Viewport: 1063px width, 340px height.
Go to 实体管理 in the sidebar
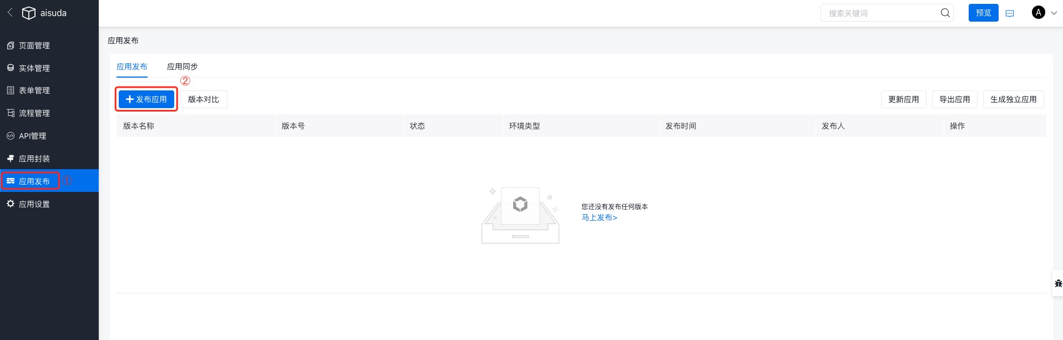coord(34,68)
